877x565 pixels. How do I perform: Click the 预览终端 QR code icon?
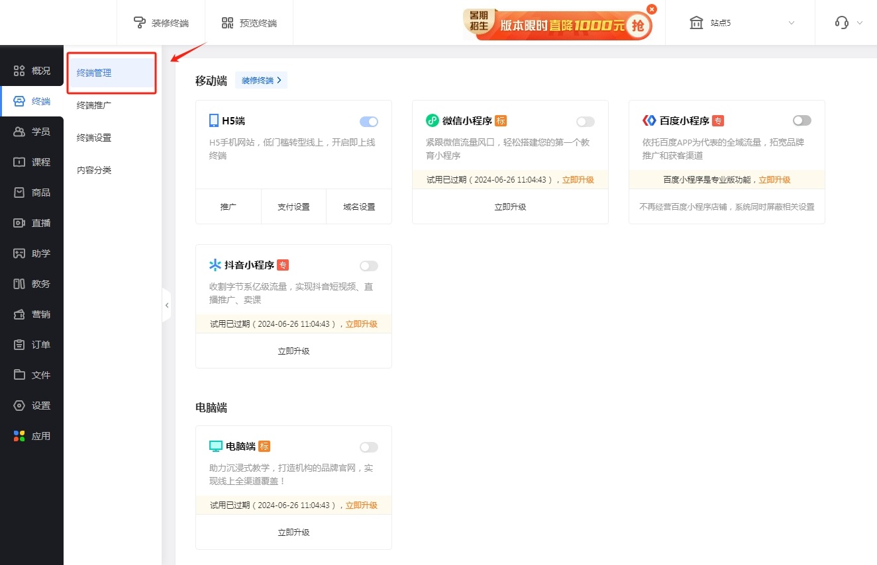228,23
